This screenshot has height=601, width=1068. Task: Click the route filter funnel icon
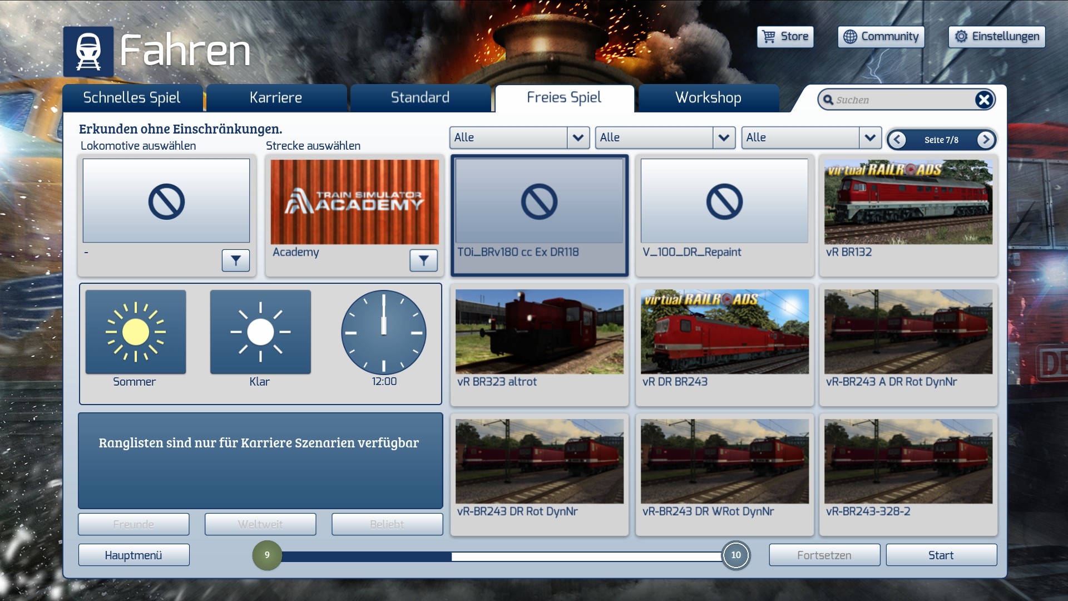coord(423,260)
